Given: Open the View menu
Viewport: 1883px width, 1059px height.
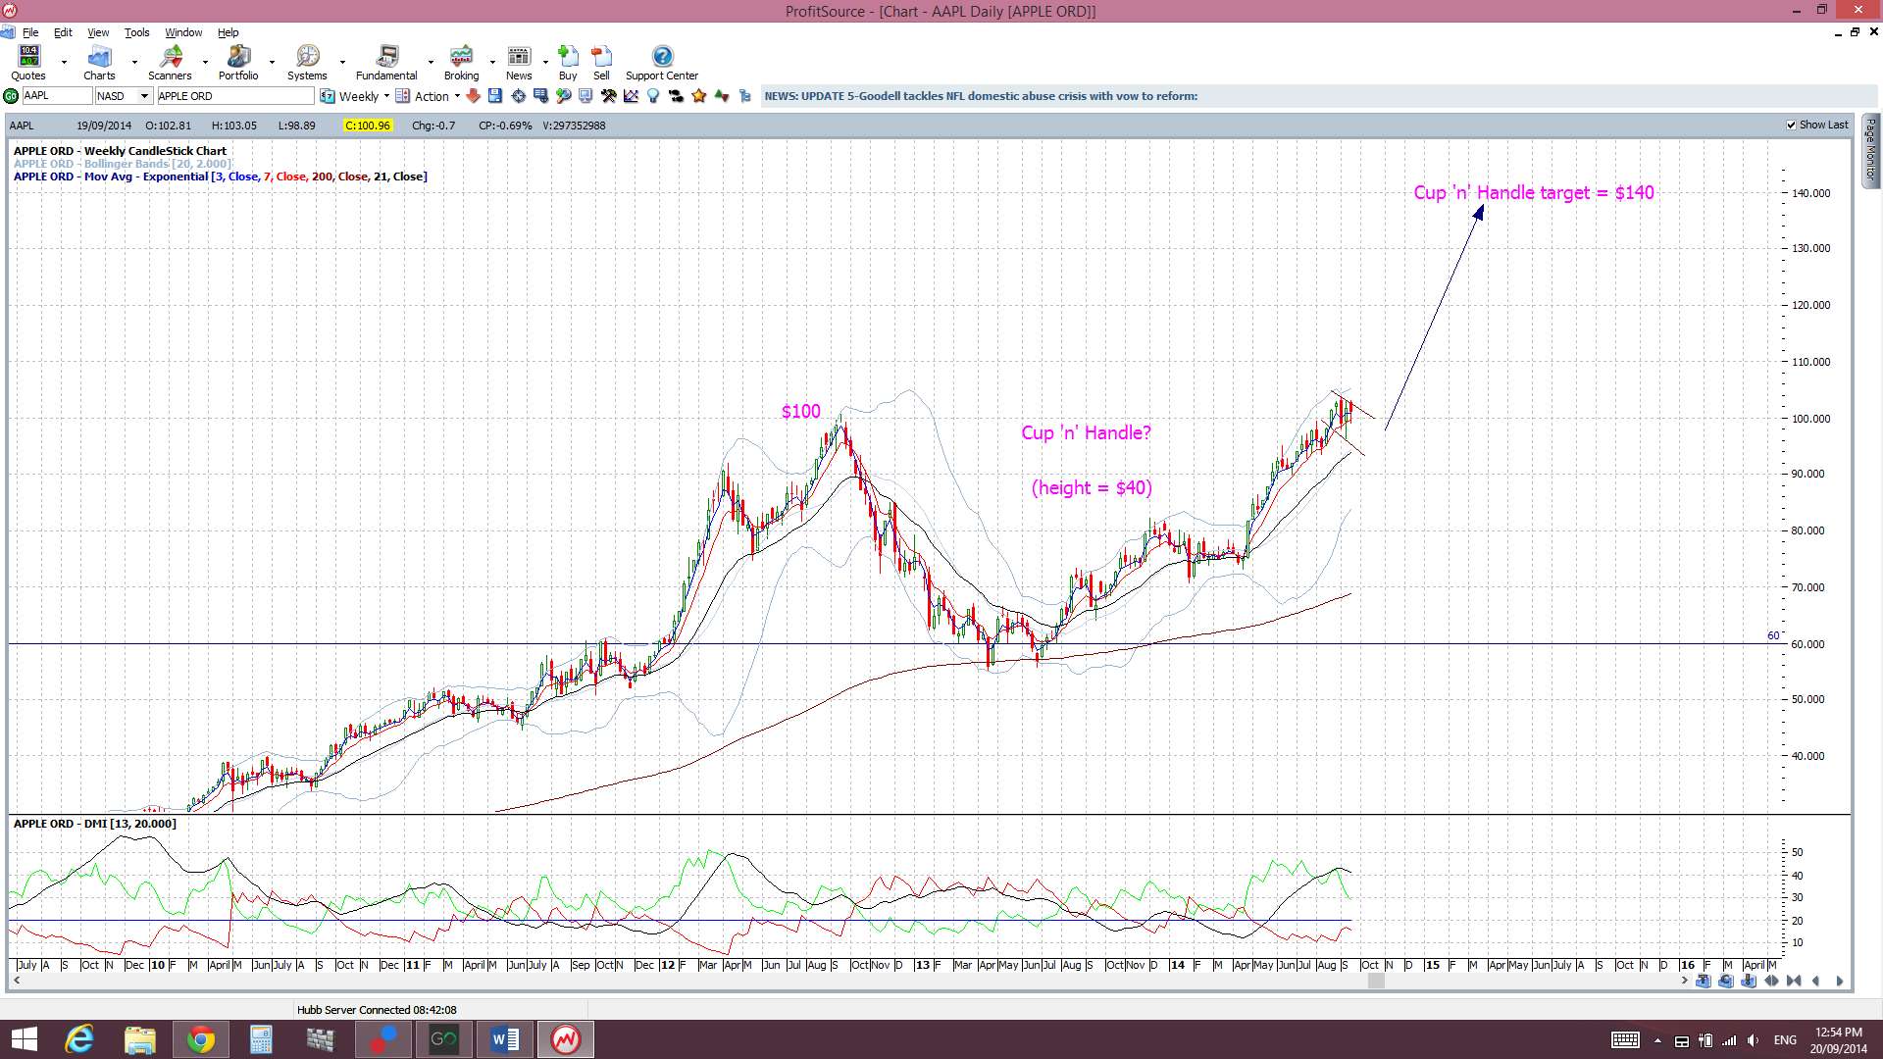Looking at the screenshot, I should [98, 32].
